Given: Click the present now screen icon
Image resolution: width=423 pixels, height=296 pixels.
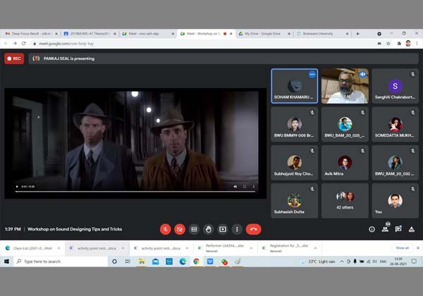Looking at the screenshot, I should 223,229.
